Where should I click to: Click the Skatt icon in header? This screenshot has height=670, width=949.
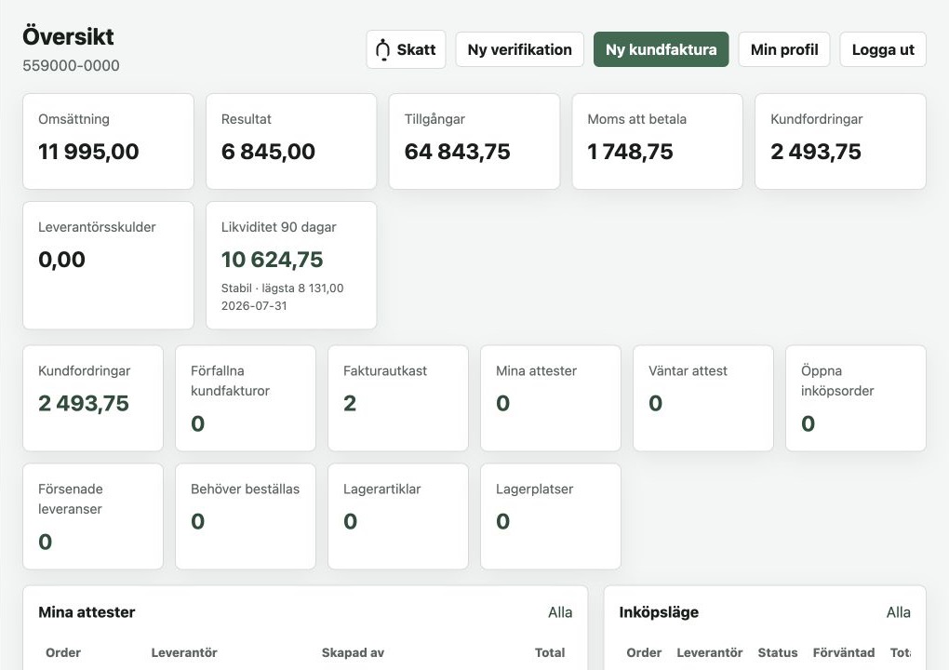pyautogui.click(x=382, y=49)
